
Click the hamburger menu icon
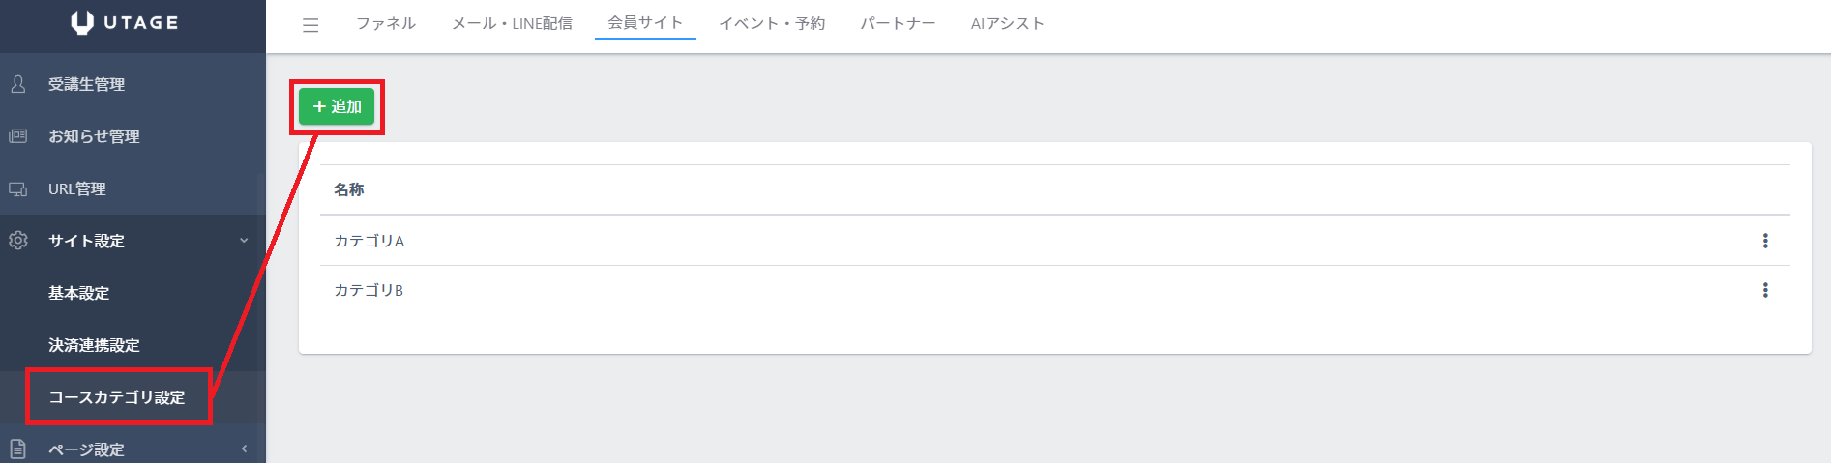point(310,25)
